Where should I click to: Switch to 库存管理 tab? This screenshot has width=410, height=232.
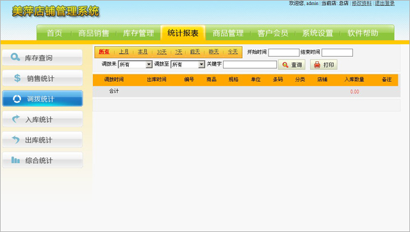click(138, 33)
